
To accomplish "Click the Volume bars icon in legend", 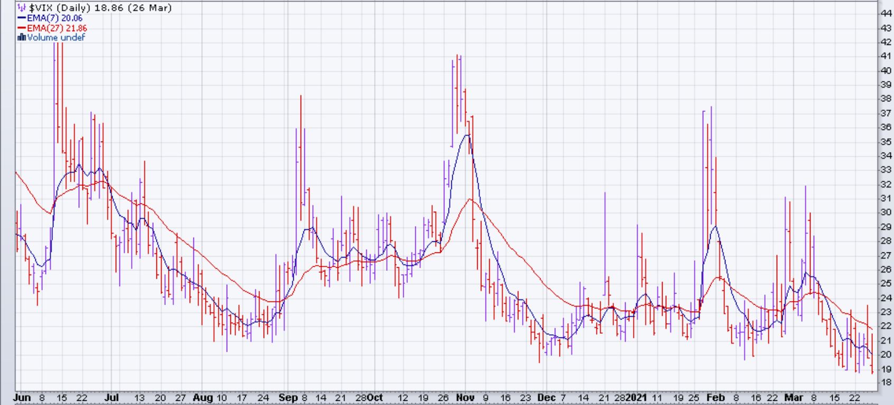I will (x=22, y=37).
